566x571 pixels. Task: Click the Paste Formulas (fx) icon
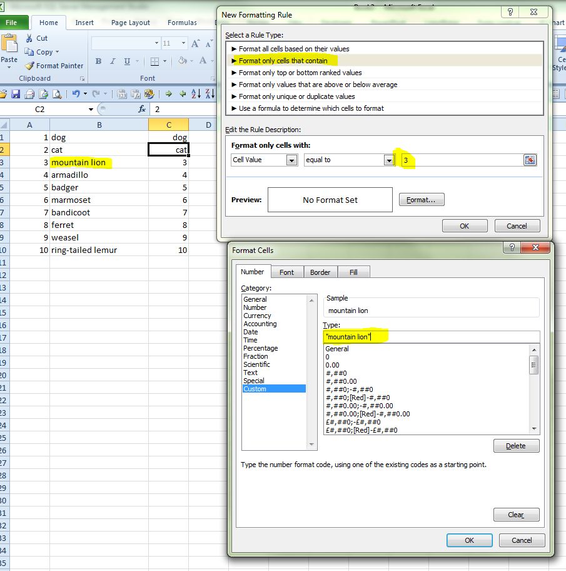pyautogui.click(x=136, y=95)
